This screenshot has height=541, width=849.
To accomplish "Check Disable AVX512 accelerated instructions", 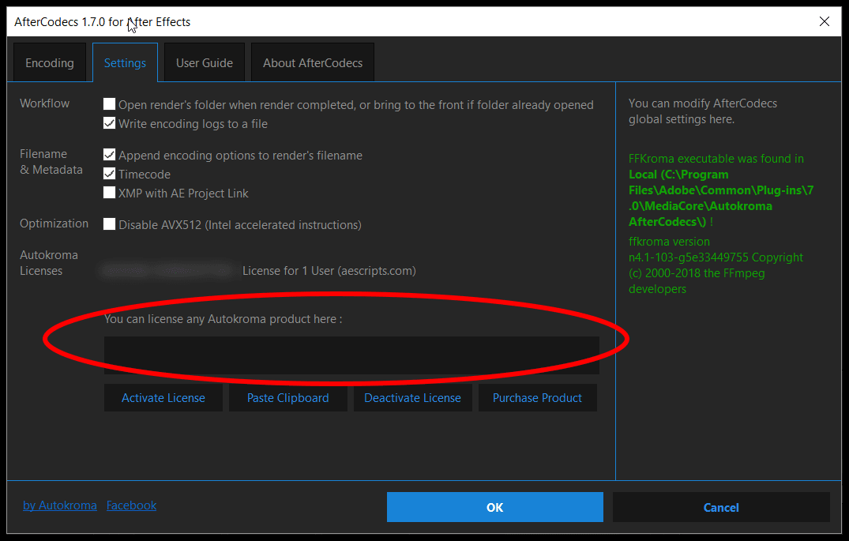I will (x=109, y=224).
